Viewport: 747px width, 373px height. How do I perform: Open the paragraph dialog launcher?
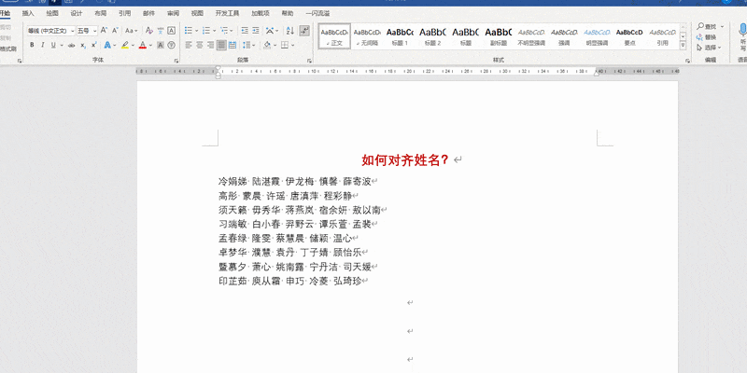[x=309, y=61]
